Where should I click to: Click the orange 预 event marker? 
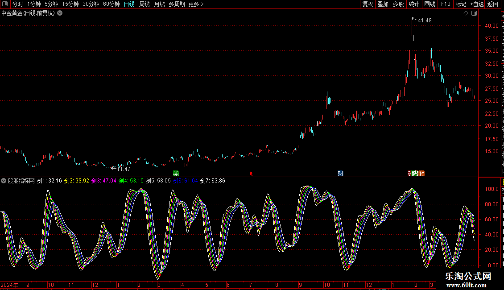point(422,173)
